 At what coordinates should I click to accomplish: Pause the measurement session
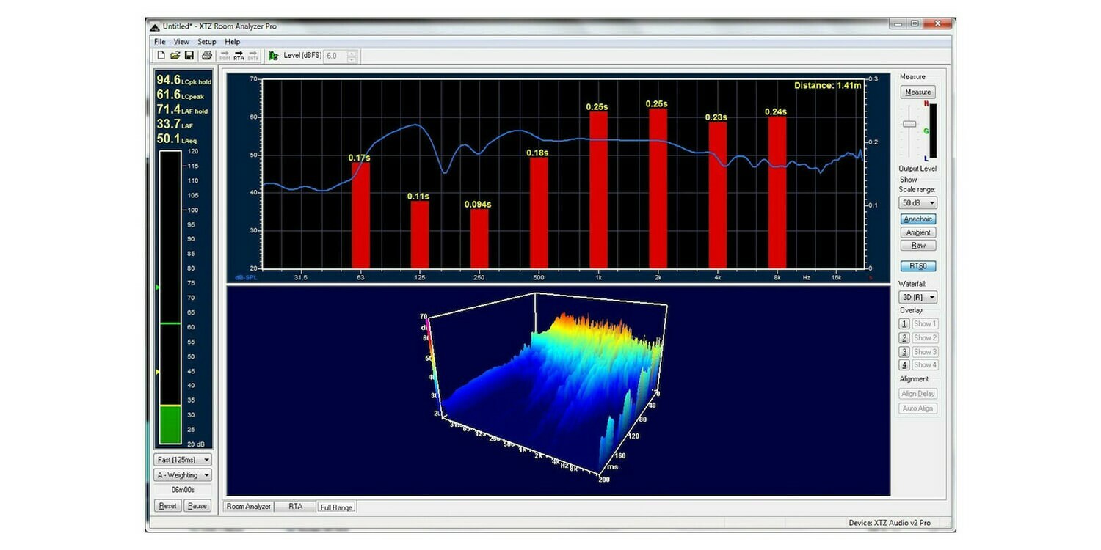[197, 505]
